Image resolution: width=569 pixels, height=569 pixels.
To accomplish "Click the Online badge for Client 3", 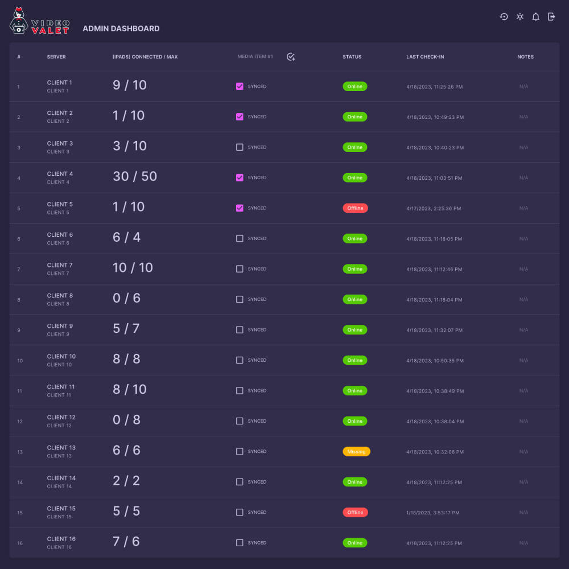I will click(355, 147).
